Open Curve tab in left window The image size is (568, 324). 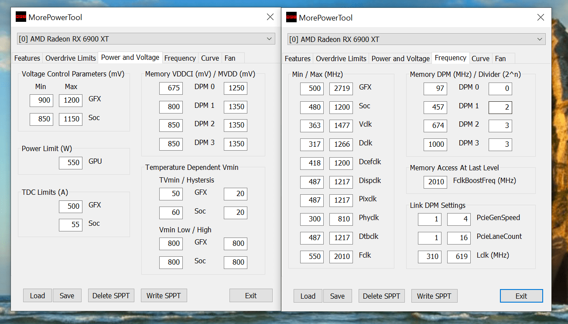(x=210, y=58)
